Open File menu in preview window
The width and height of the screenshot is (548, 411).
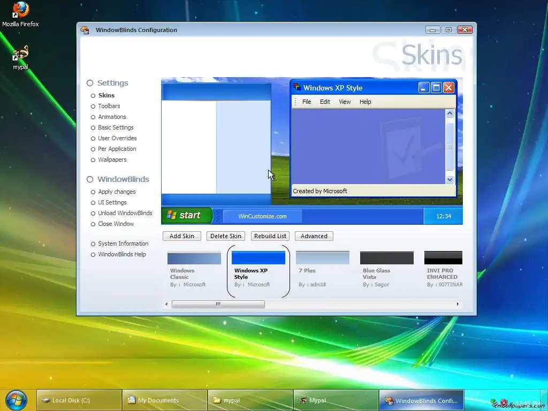click(307, 102)
